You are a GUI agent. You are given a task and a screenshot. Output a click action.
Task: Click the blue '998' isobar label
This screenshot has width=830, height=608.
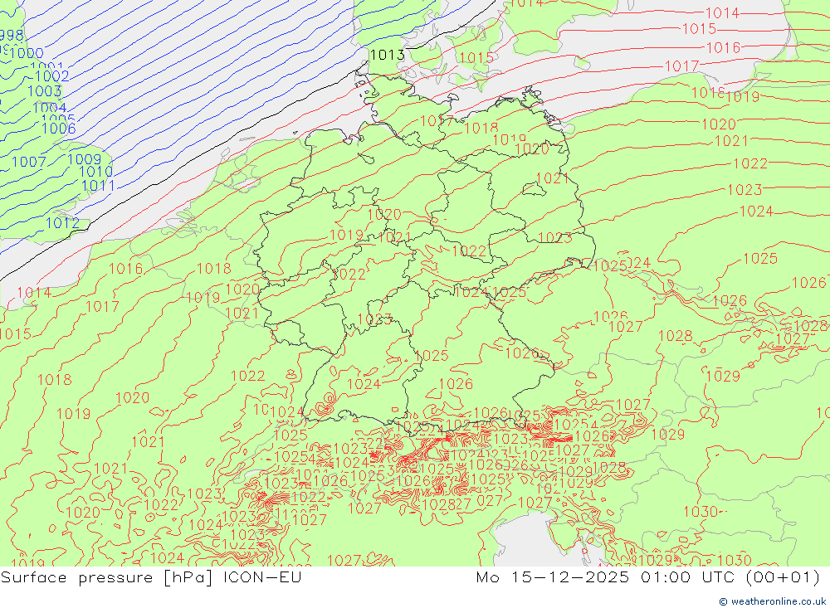click(12, 35)
